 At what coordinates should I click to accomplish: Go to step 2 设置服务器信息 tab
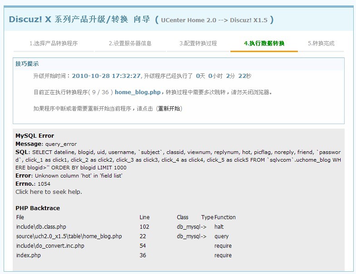(x=130, y=43)
